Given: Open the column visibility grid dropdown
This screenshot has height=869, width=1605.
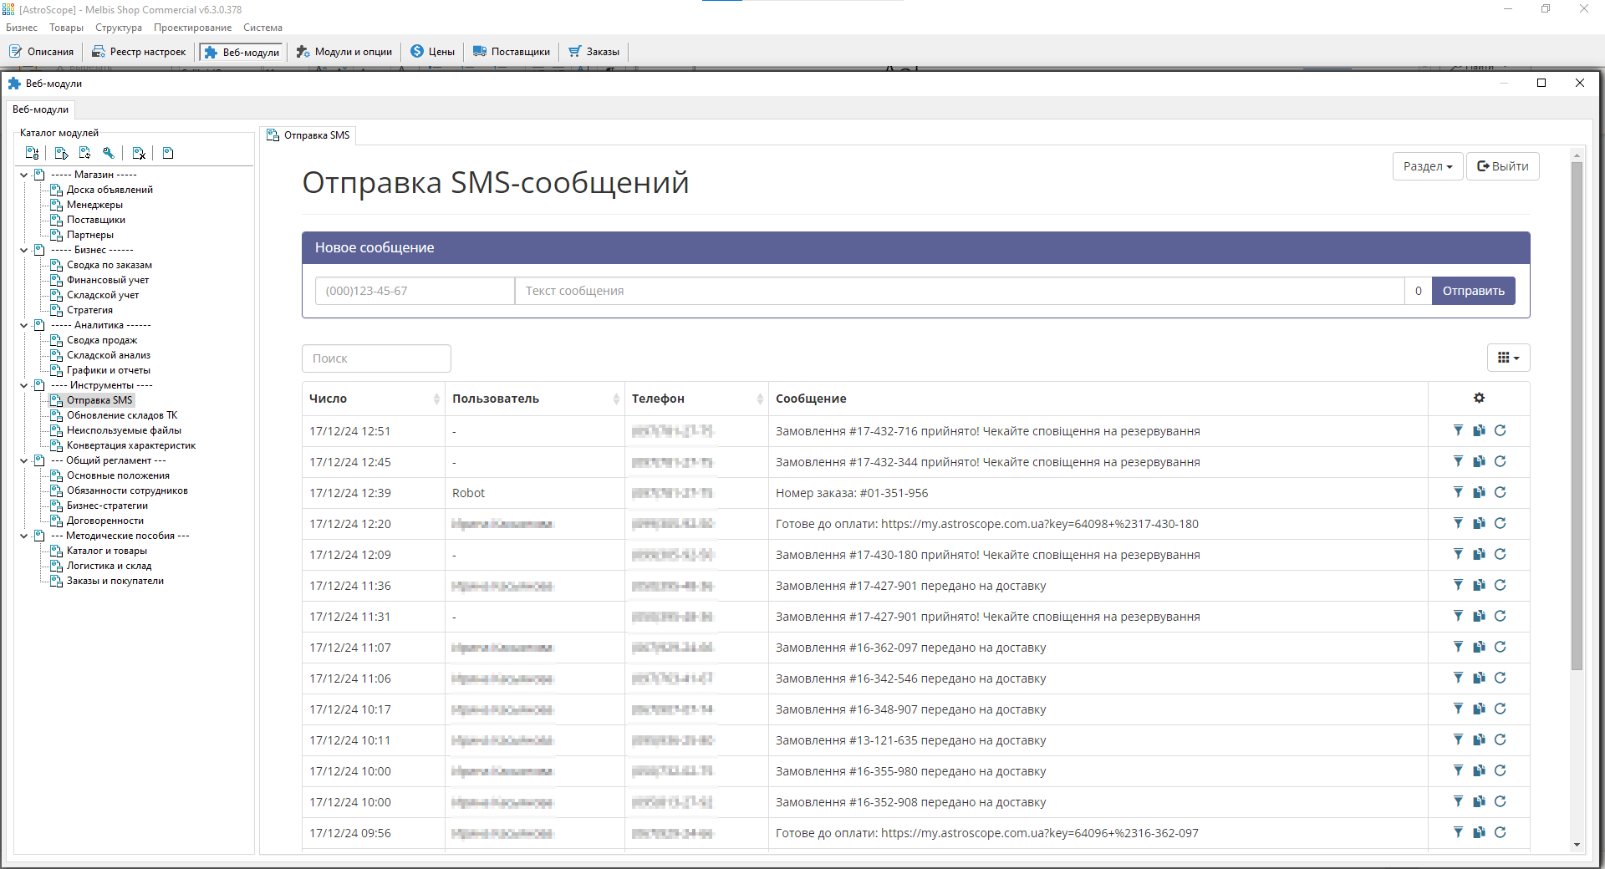Looking at the screenshot, I should [x=1508, y=358].
